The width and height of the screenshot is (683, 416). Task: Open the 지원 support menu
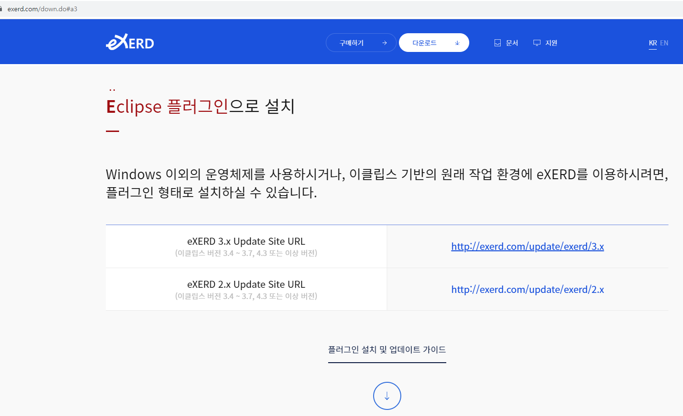[551, 43]
